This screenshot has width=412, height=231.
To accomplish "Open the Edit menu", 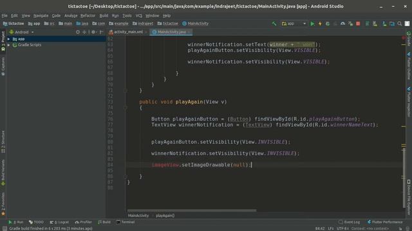I will coord(14,15).
